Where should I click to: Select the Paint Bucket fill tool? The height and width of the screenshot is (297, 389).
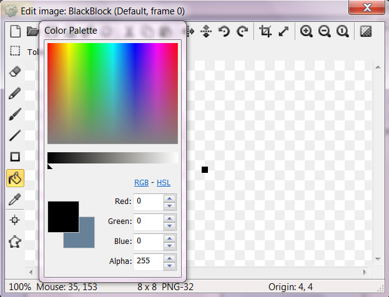pyautogui.click(x=16, y=178)
